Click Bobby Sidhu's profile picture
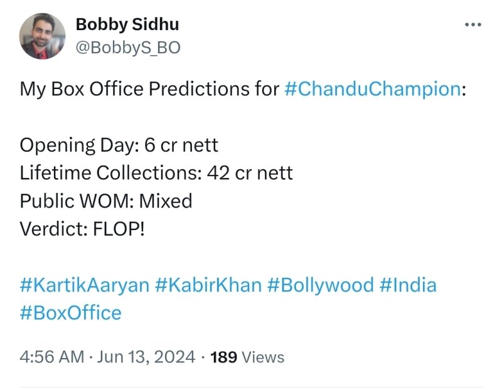 pyautogui.click(x=43, y=36)
